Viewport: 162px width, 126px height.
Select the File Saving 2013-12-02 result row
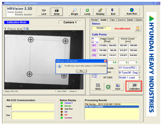tap(112, 104)
